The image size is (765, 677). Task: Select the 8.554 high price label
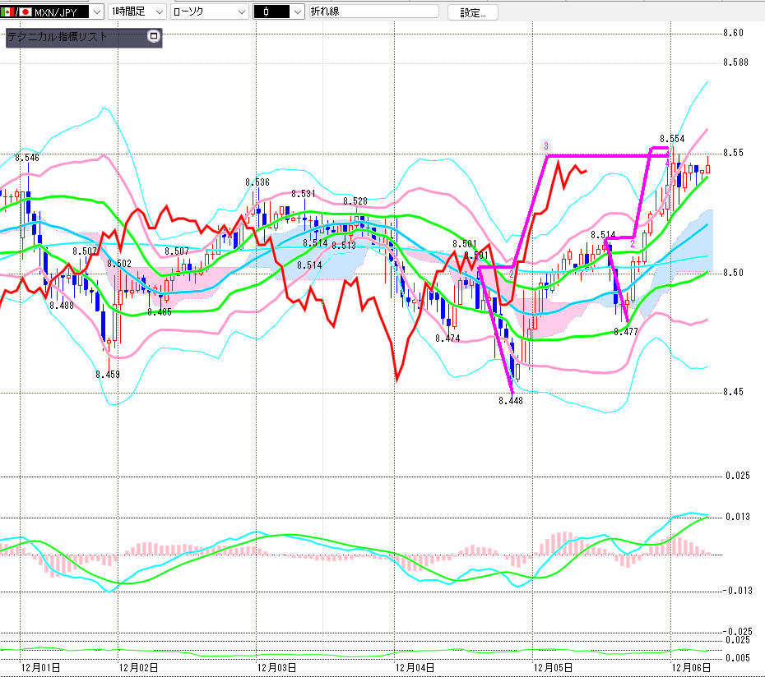[672, 139]
